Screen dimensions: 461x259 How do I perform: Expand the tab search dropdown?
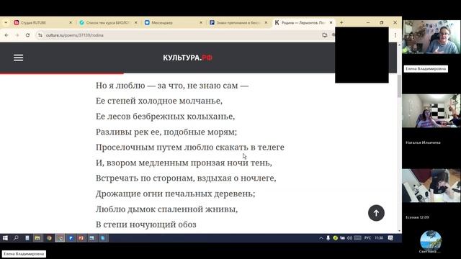point(6,22)
